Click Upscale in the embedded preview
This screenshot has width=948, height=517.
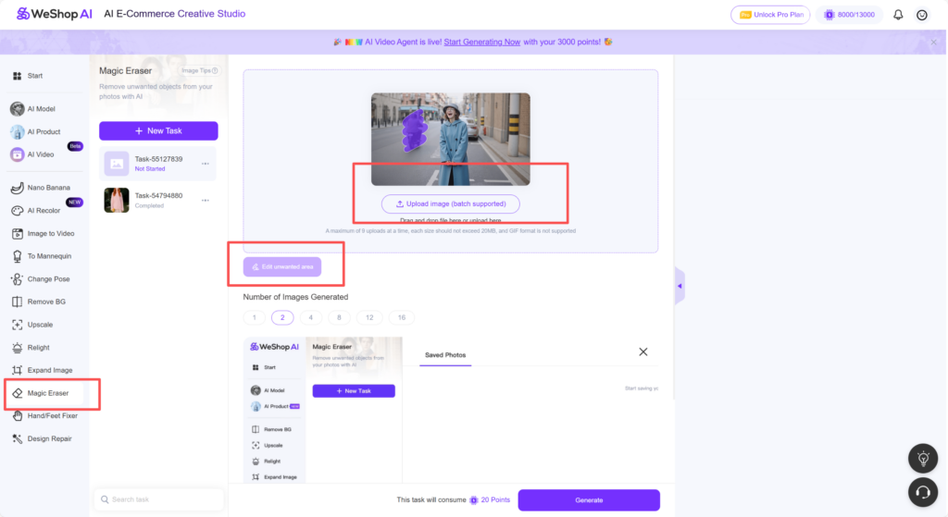[268, 446]
